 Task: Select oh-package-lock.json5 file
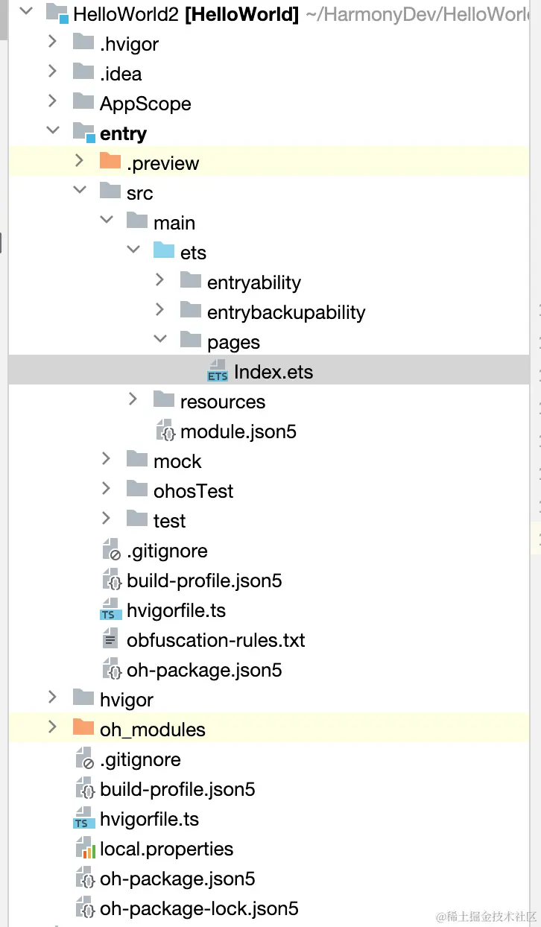click(x=198, y=908)
